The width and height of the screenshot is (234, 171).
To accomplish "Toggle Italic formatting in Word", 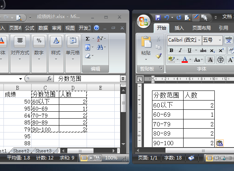I will coord(180,50).
